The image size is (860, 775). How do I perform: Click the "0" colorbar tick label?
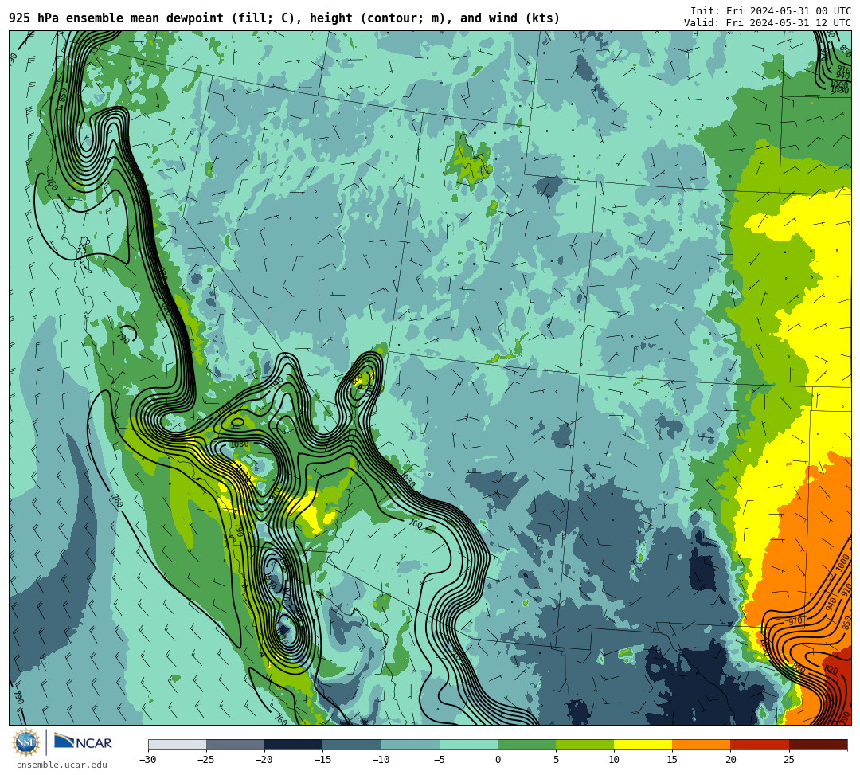point(498,760)
